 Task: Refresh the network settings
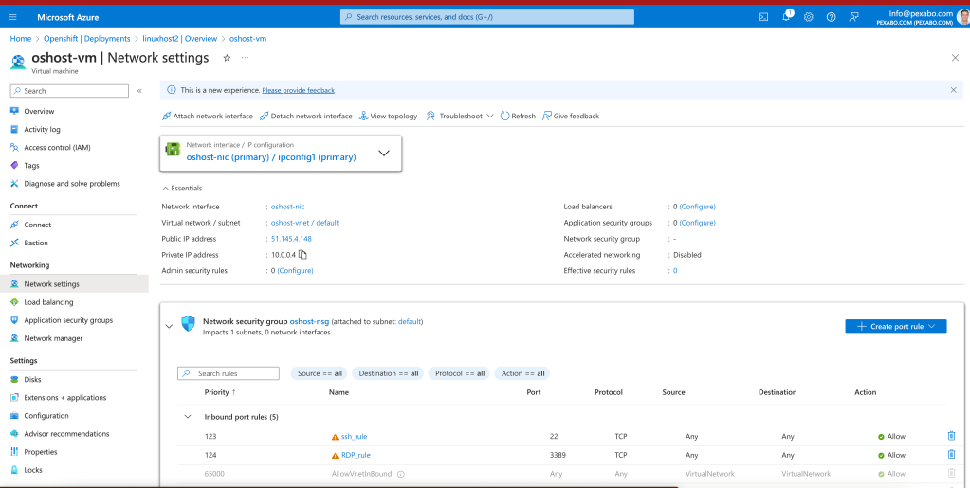518,116
